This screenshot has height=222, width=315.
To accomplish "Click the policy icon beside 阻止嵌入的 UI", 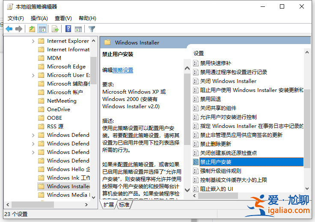I will tap(196, 189).
